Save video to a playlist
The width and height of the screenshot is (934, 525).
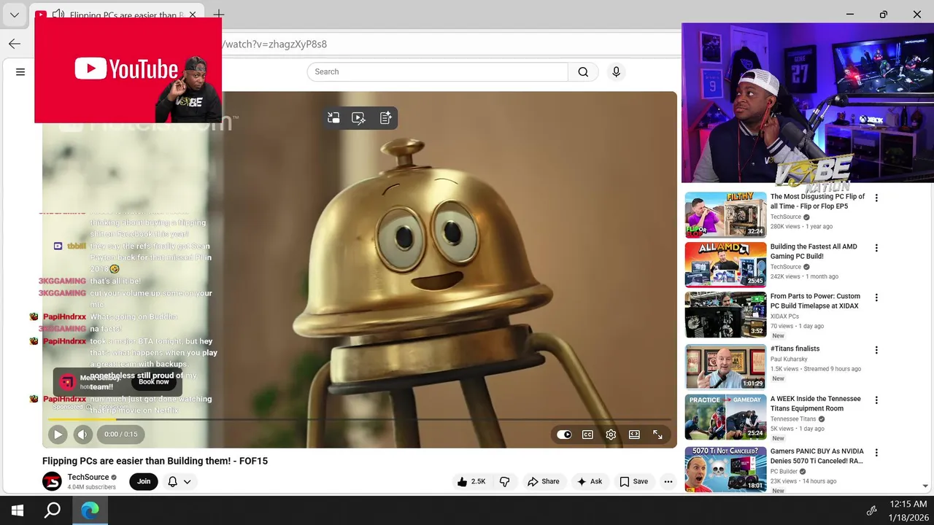[633, 481]
